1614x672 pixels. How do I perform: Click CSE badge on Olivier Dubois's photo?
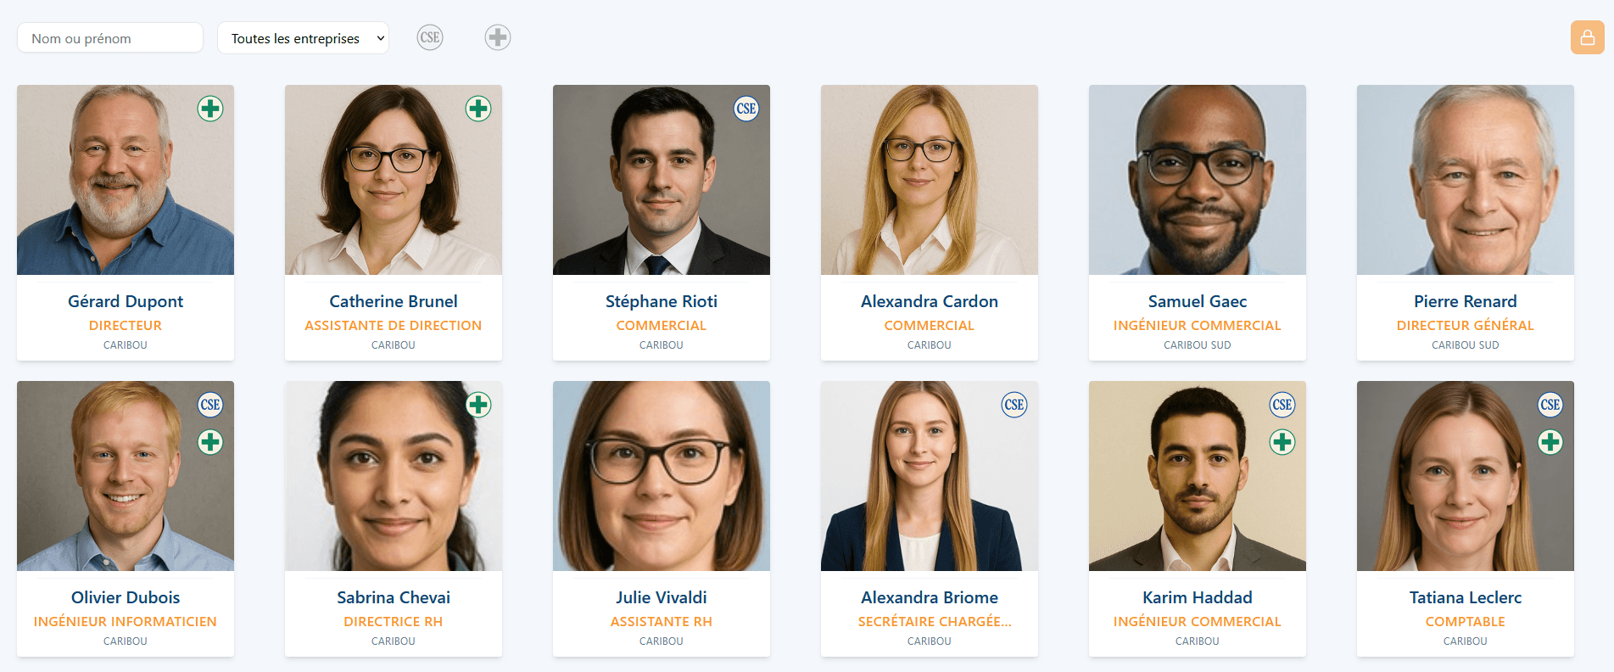coord(210,405)
